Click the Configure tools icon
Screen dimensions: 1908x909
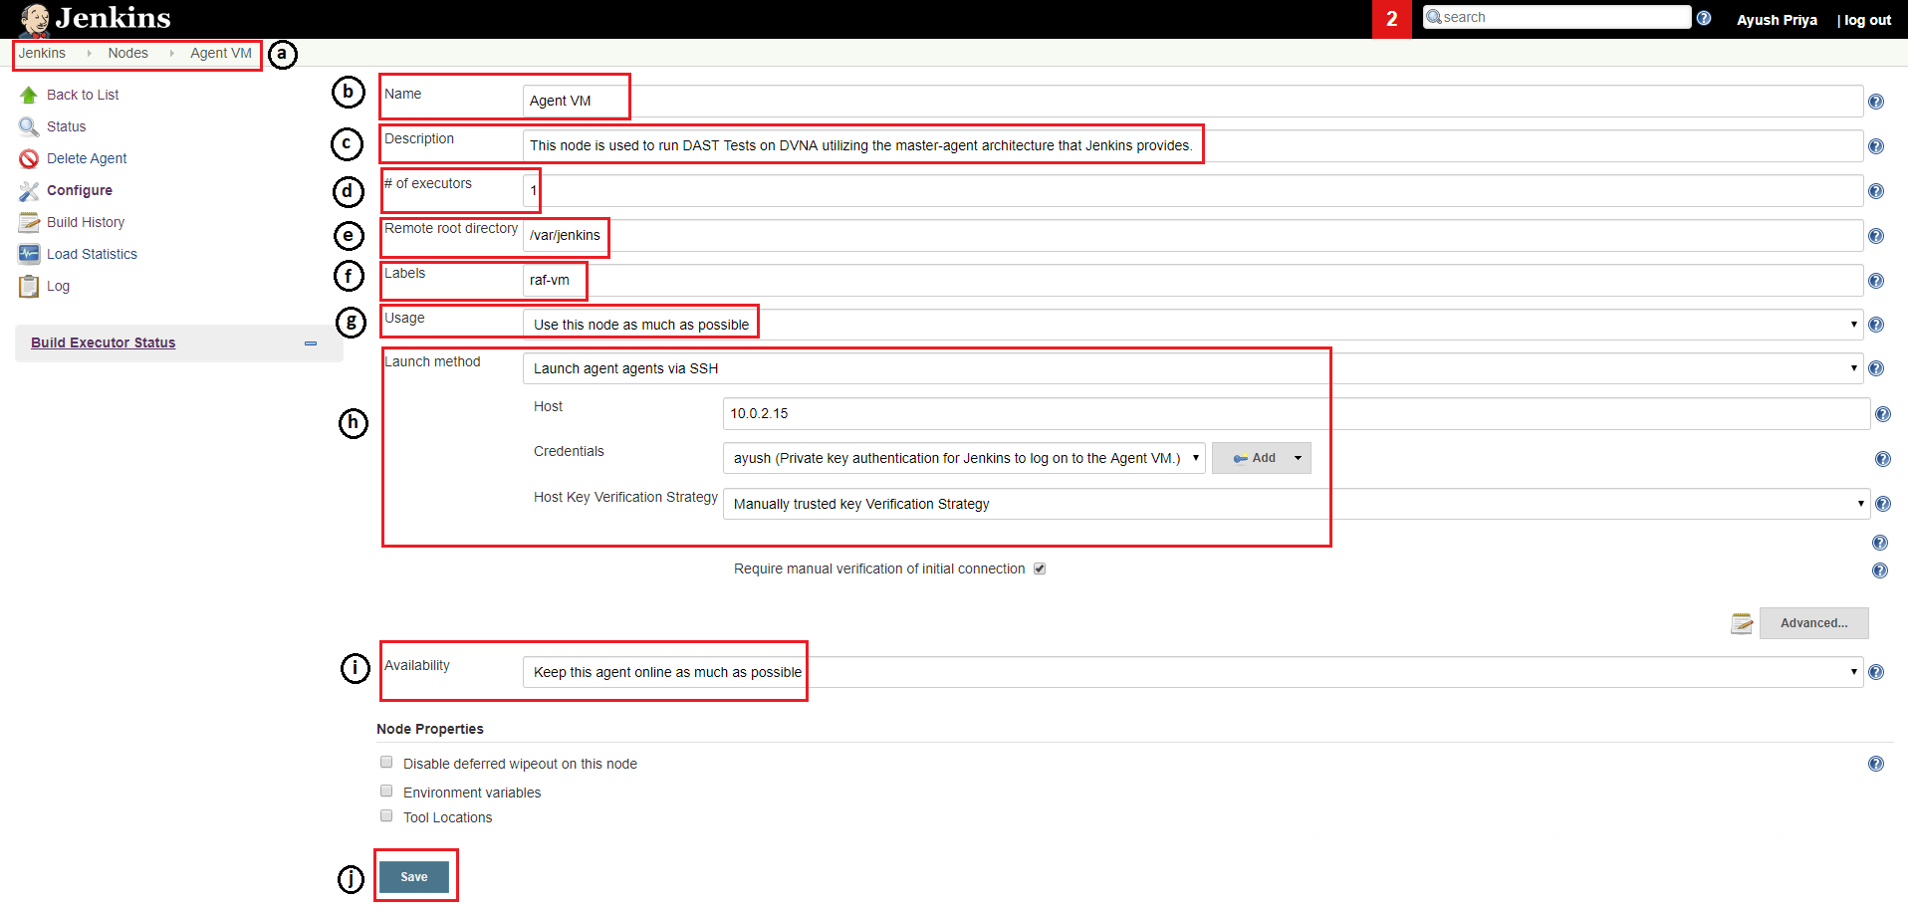pos(29,190)
